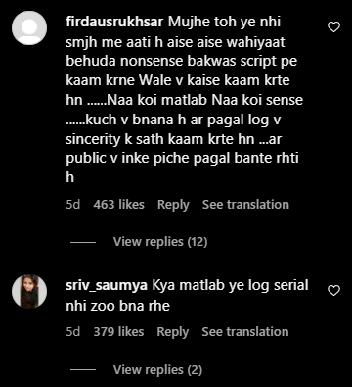Viewport: 352px width, 387px height.
Task: Open sriv_saumya's profile picture
Action: click(29, 291)
